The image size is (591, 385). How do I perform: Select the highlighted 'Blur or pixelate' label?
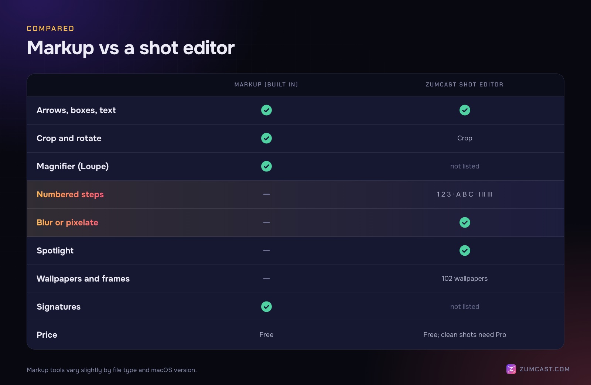click(x=68, y=222)
